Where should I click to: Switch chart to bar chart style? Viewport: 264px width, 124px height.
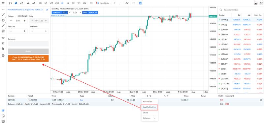(x=11, y=3)
